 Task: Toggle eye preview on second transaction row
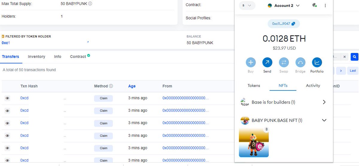pyautogui.click(x=7, y=111)
